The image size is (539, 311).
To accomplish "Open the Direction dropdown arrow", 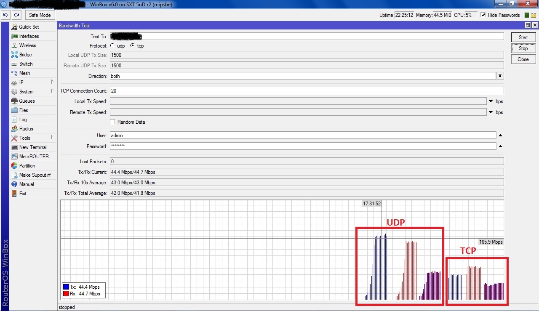I will point(500,76).
